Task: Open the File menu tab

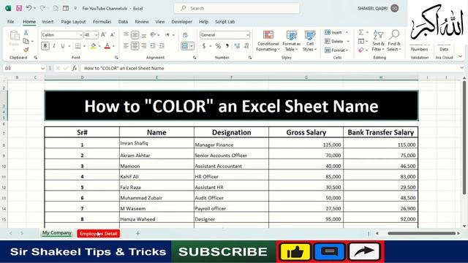Action: [x=11, y=22]
